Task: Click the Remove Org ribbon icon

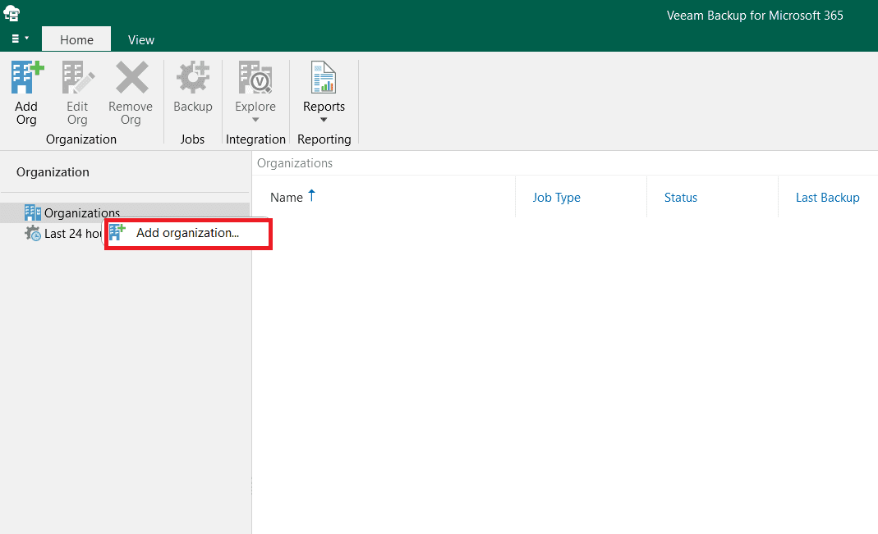Action: pyautogui.click(x=131, y=77)
